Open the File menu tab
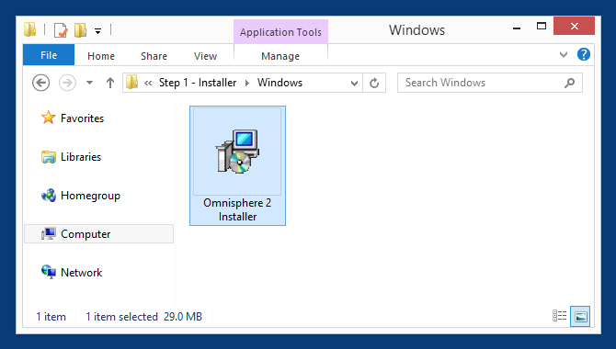616x349 pixels. coord(49,55)
